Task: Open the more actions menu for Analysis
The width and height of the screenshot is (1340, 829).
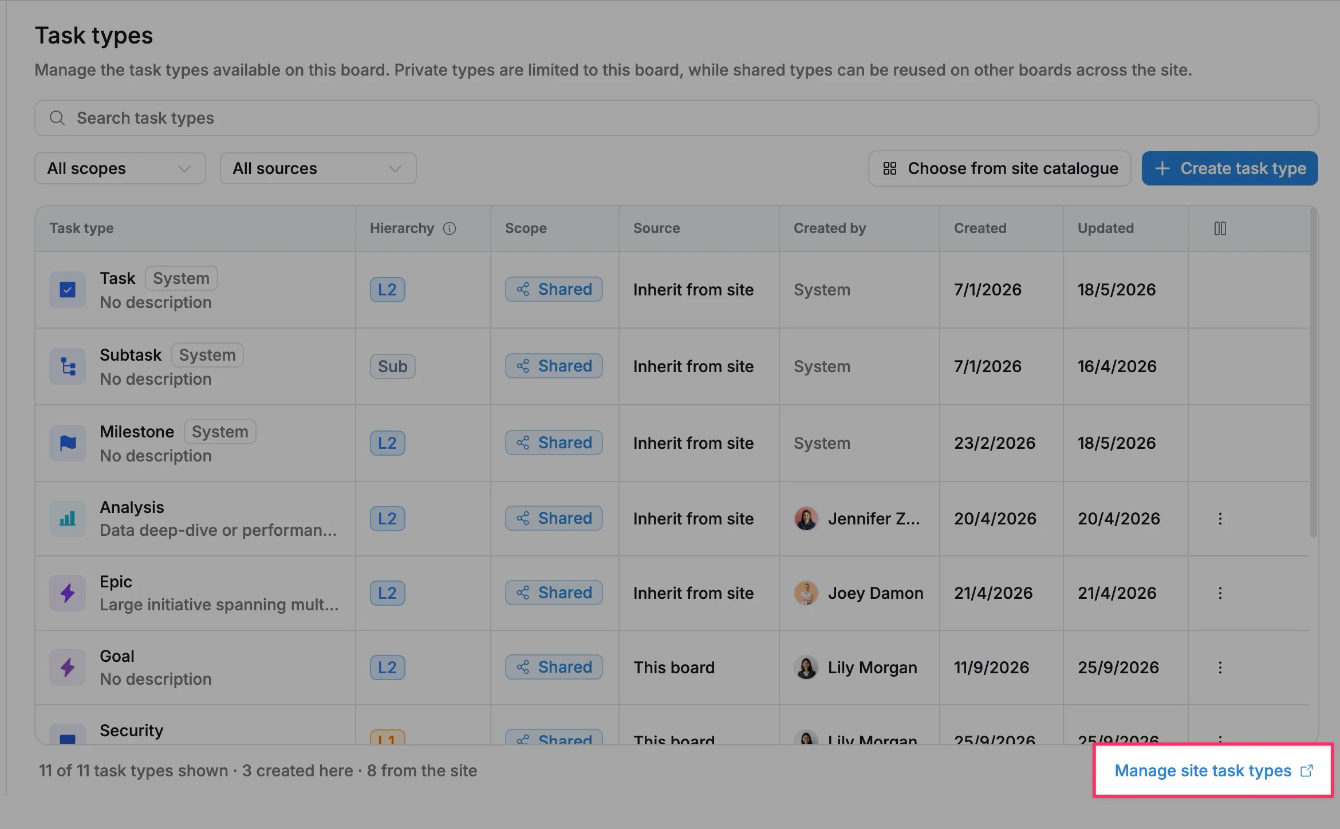Action: click(x=1220, y=519)
